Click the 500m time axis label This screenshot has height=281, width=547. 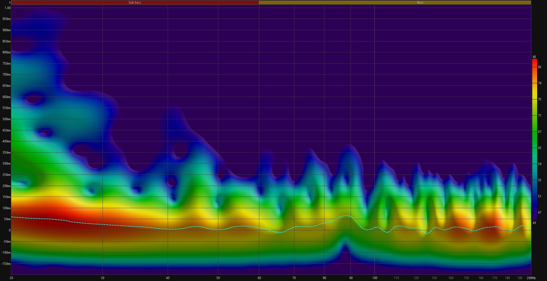click(x=6, y=119)
